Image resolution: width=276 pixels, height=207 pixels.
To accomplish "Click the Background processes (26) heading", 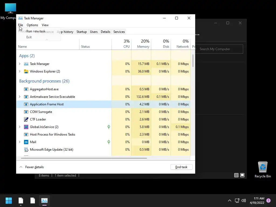I will click(44, 81).
